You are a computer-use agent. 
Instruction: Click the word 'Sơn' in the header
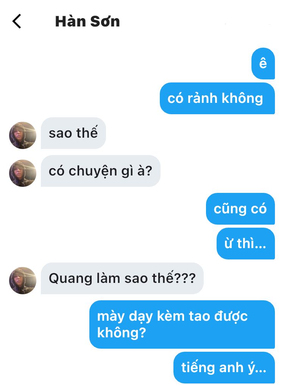tap(105, 21)
